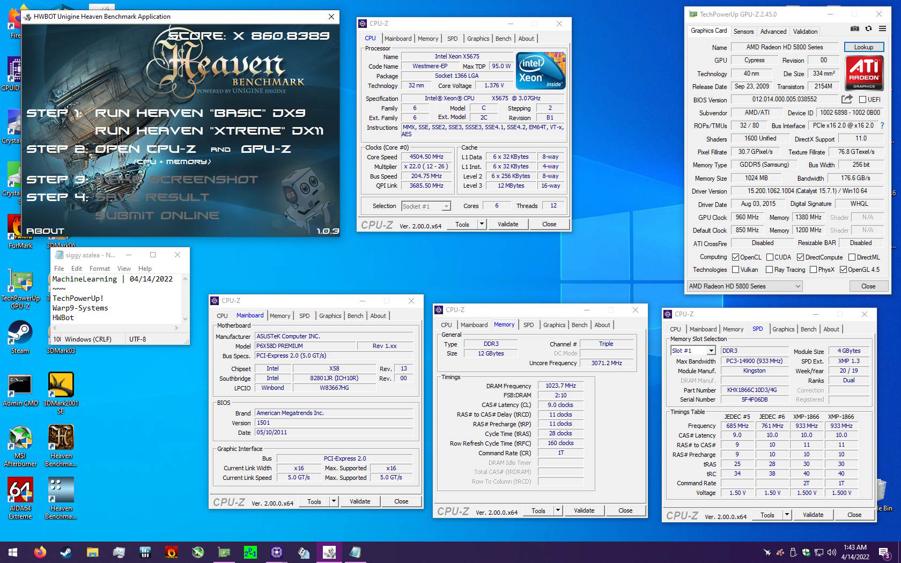
Task: Toggle the PhysX checkbox
Action: 813,270
